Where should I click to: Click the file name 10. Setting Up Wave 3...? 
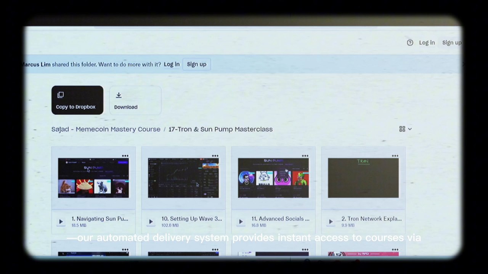(191, 219)
